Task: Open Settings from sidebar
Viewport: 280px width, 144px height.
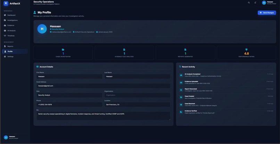Action: [15, 57]
